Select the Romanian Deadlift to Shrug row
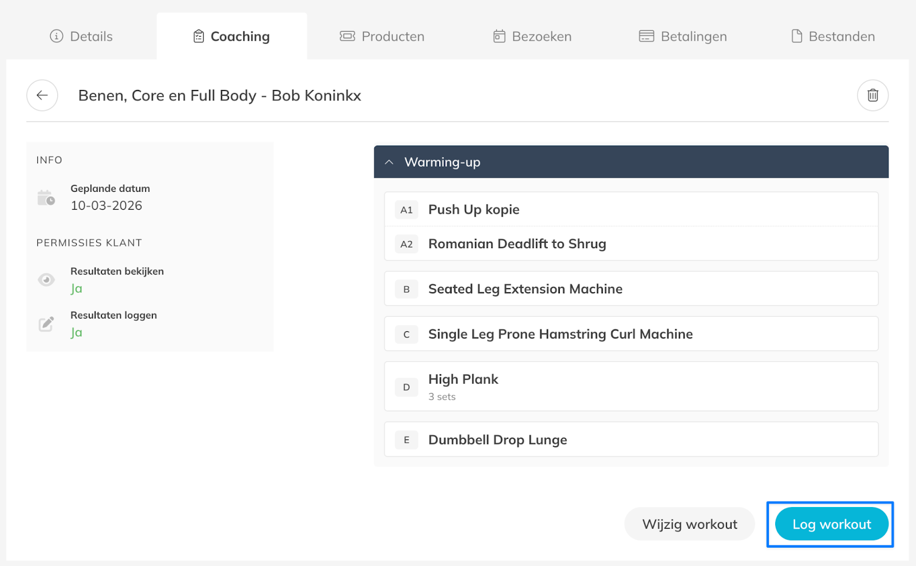Image resolution: width=916 pixels, height=566 pixels. [631, 244]
